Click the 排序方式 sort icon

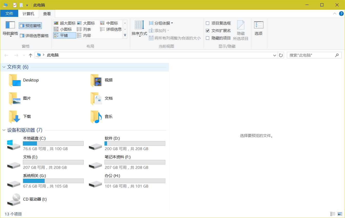[139, 25]
